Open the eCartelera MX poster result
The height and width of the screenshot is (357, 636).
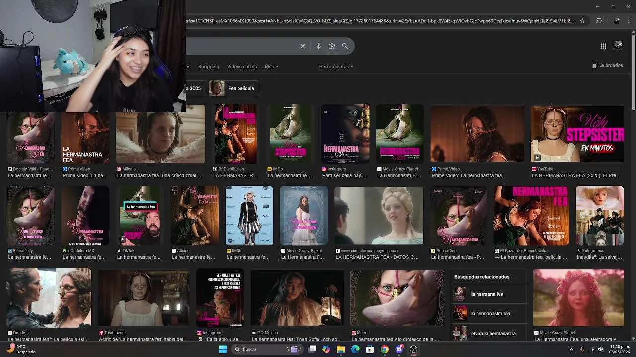(85, 216)
